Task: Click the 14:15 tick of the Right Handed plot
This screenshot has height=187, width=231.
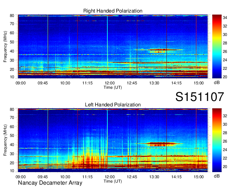Action: point(176,83)
